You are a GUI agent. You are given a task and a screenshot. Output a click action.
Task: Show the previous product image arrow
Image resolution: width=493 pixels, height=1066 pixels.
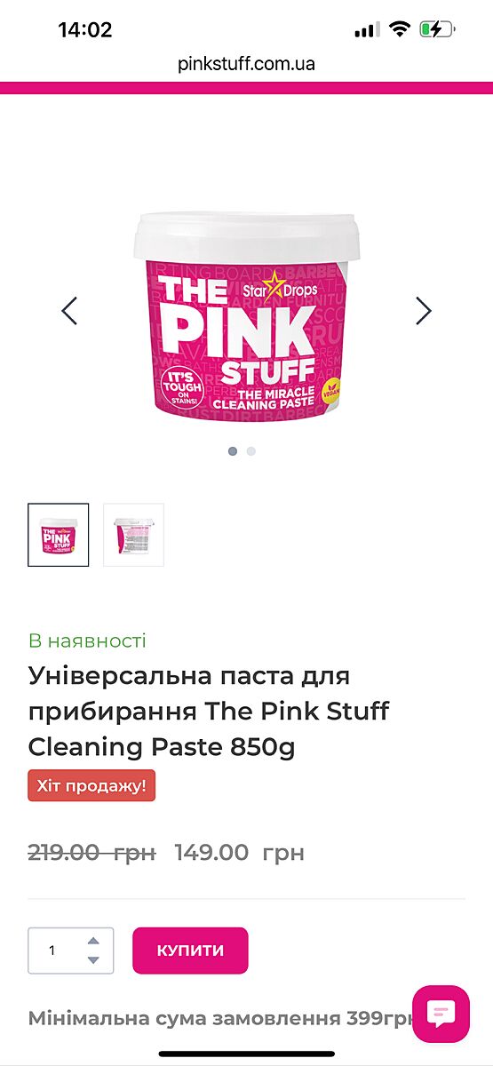69,310
